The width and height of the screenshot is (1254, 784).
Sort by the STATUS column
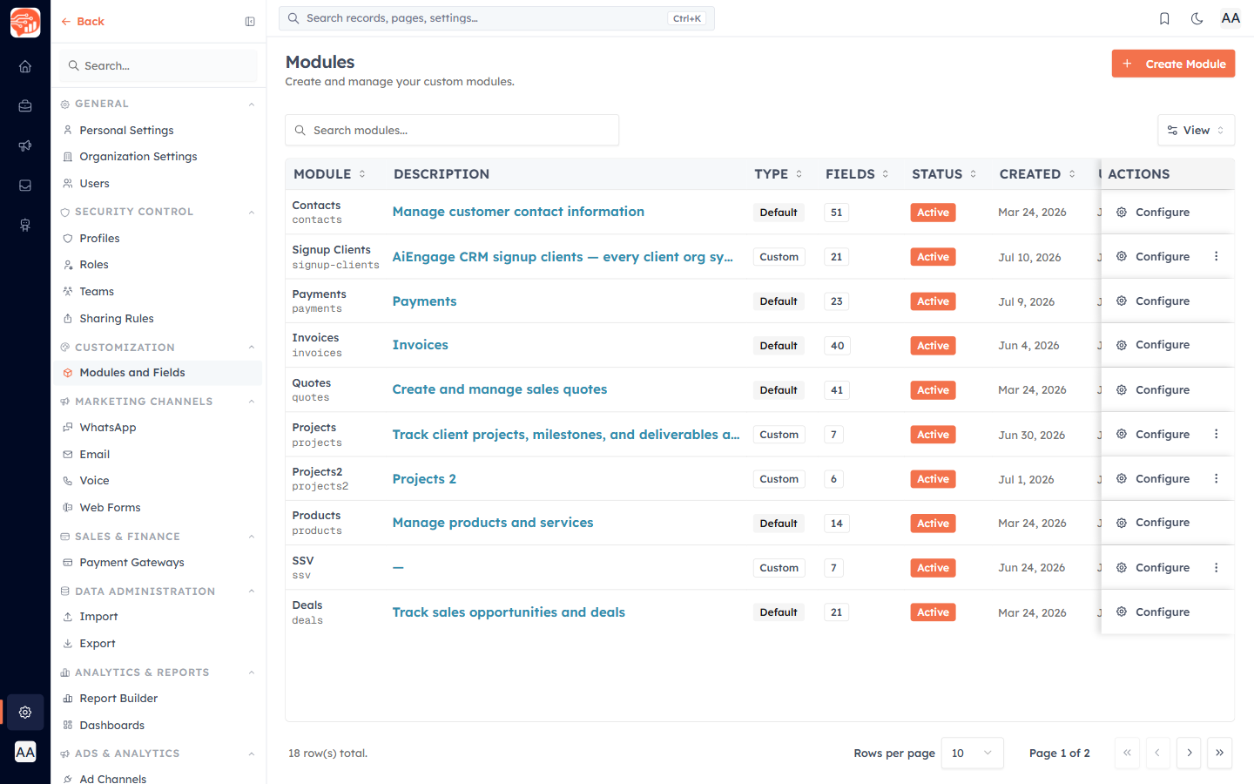(944, 174)
